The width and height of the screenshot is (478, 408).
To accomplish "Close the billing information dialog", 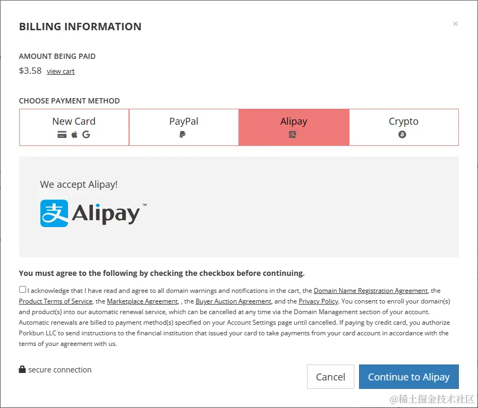I will click(456, 23).
